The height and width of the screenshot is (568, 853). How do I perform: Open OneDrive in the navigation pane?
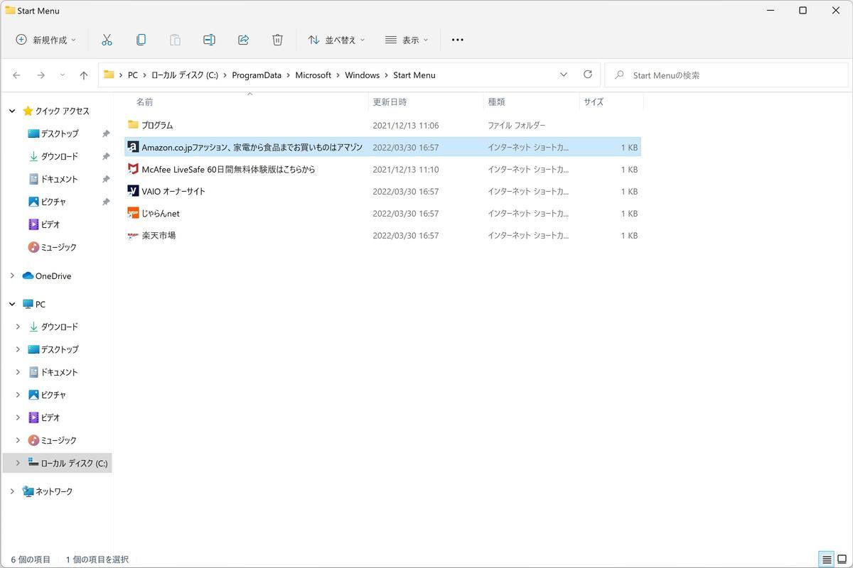coord(53,275)
